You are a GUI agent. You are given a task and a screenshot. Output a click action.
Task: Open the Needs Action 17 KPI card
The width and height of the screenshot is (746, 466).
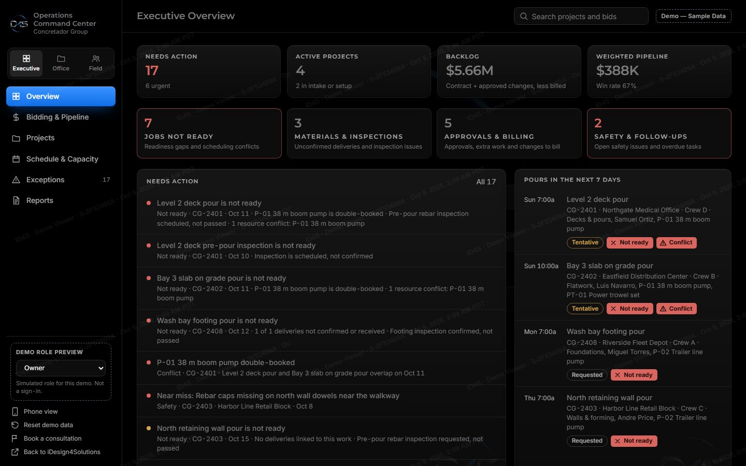tap(209, 71)
